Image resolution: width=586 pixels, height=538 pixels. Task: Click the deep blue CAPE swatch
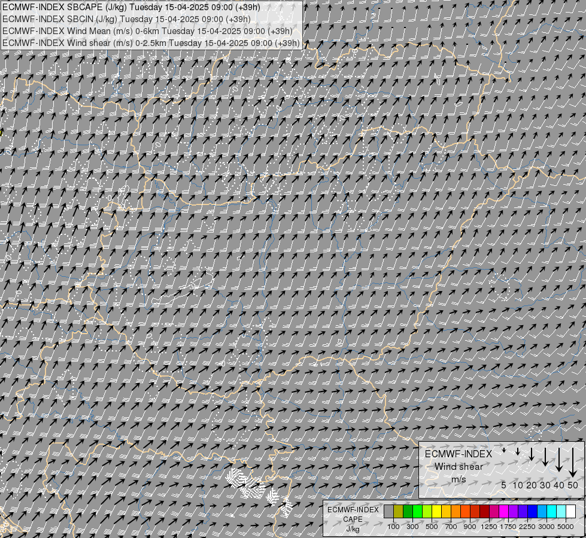click(x=532, y=512)
